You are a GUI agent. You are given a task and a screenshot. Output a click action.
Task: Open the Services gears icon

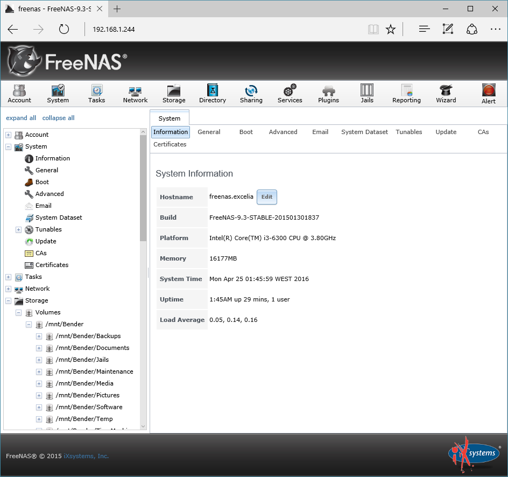290,94
